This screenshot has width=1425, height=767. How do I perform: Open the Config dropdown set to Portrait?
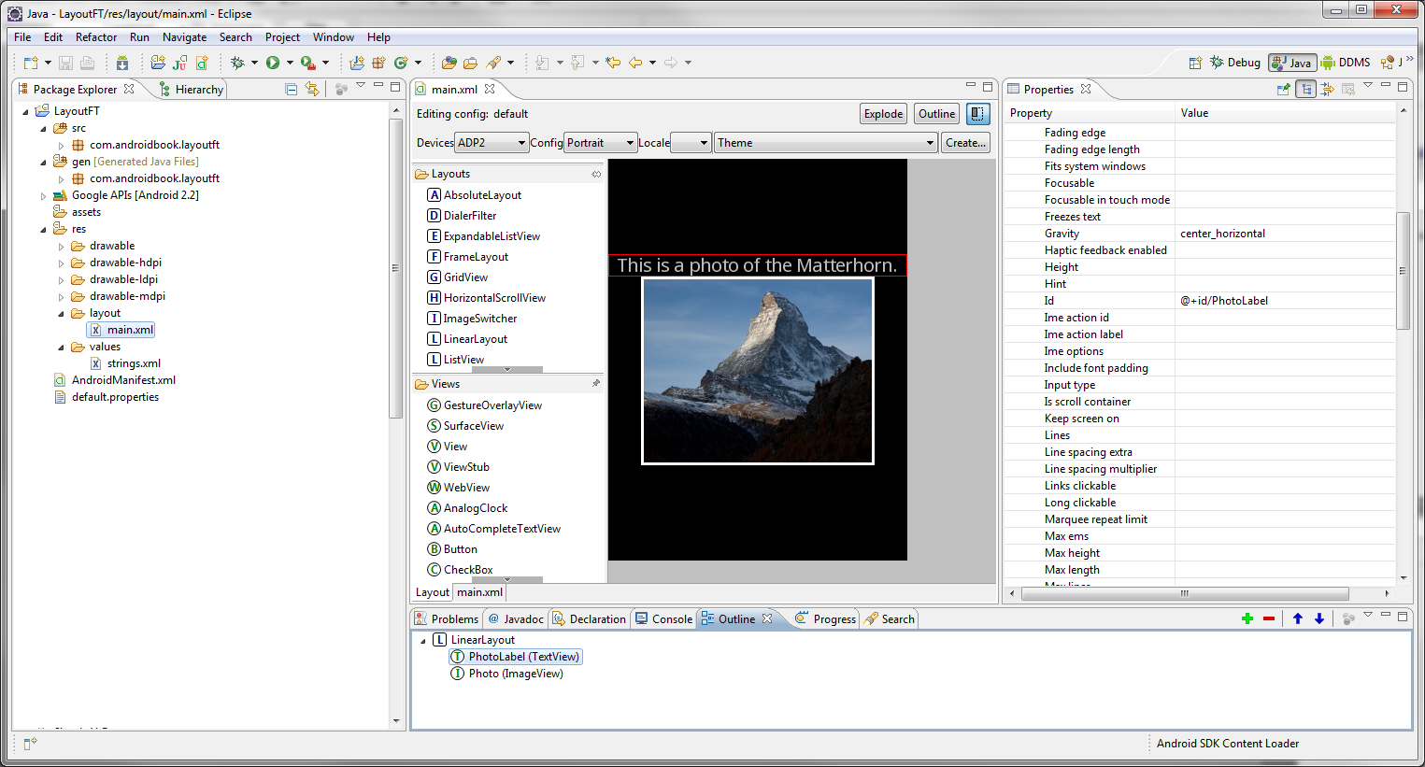[600, 142]
